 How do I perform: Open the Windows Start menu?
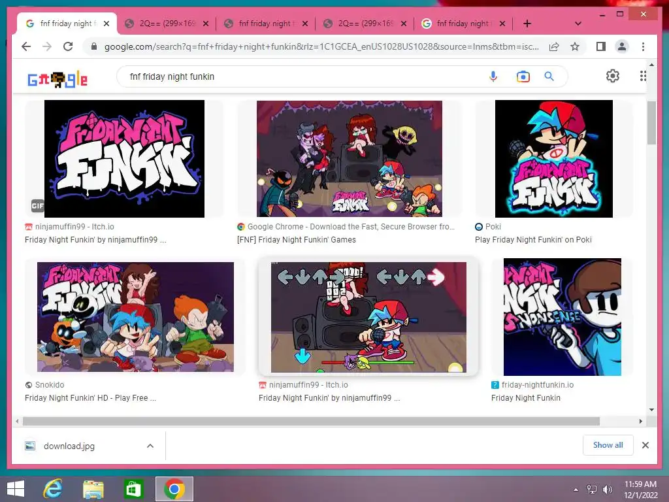[16, 489]
